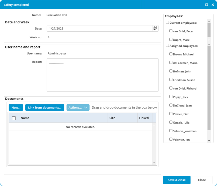Click the Close button at the bottom
The height and width of the screenshot is (186, 217).
coord(202,180)
